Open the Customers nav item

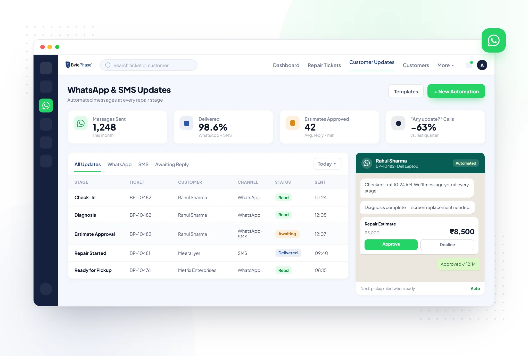[416, 66]
